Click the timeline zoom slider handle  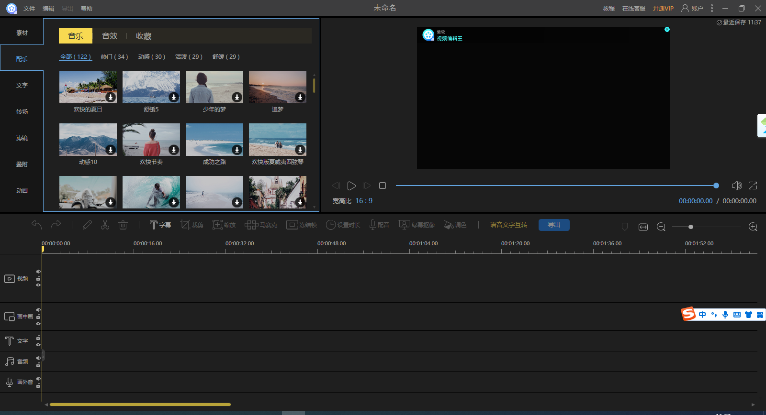tap(690, 227)
